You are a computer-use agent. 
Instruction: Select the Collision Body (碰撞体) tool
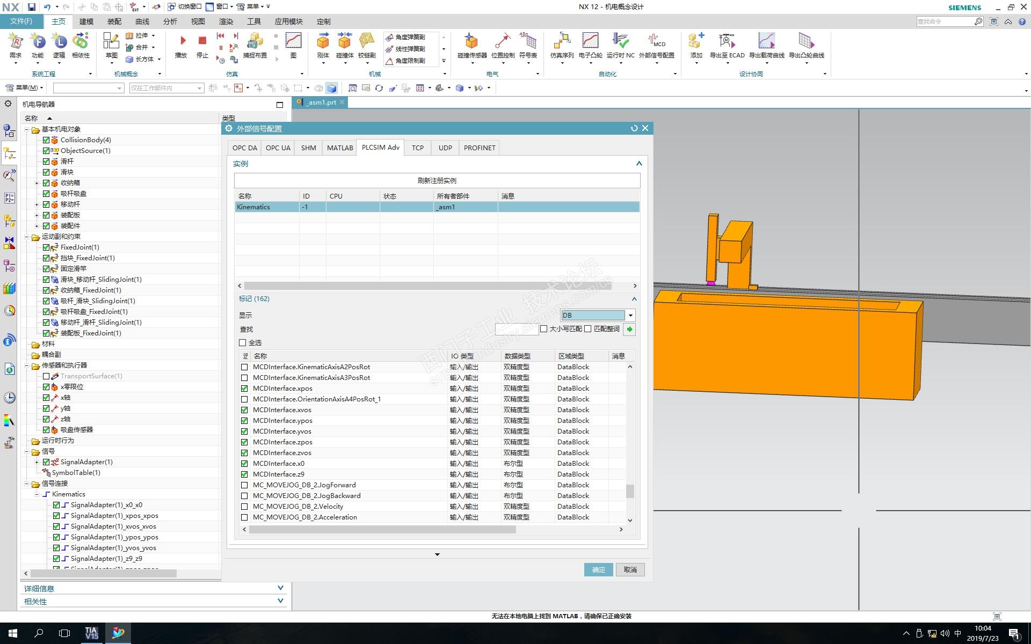click(344, 42)
